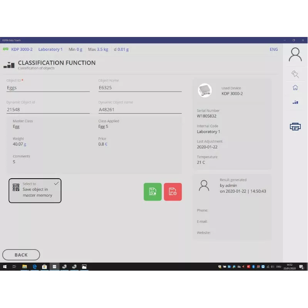This screenshot has height=308, width=308.
Task: Click the classification bars icon in sidebar
Action: point(295,102)
